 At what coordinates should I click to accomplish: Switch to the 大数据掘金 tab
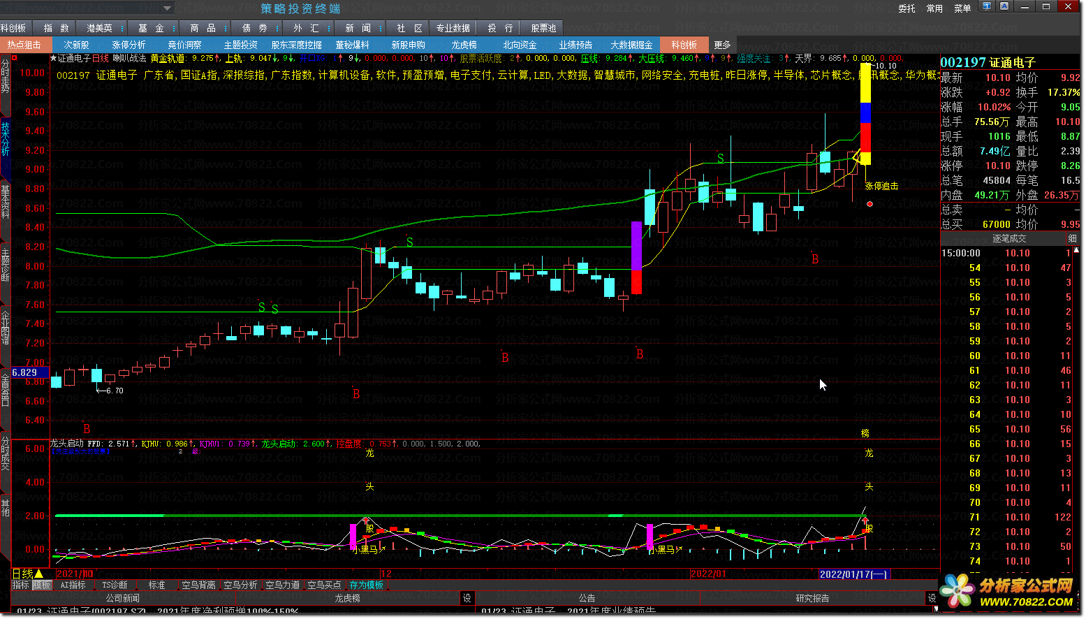pyautogui.click(x=631, y=45)
